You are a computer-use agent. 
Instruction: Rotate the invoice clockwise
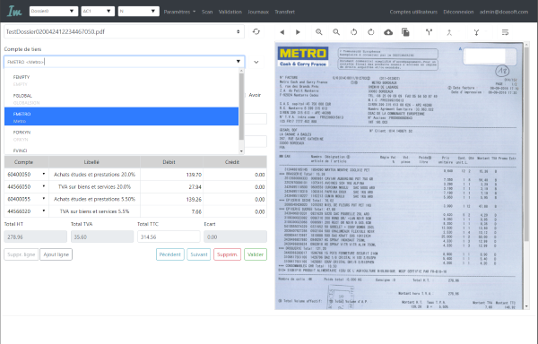(371, 32)
